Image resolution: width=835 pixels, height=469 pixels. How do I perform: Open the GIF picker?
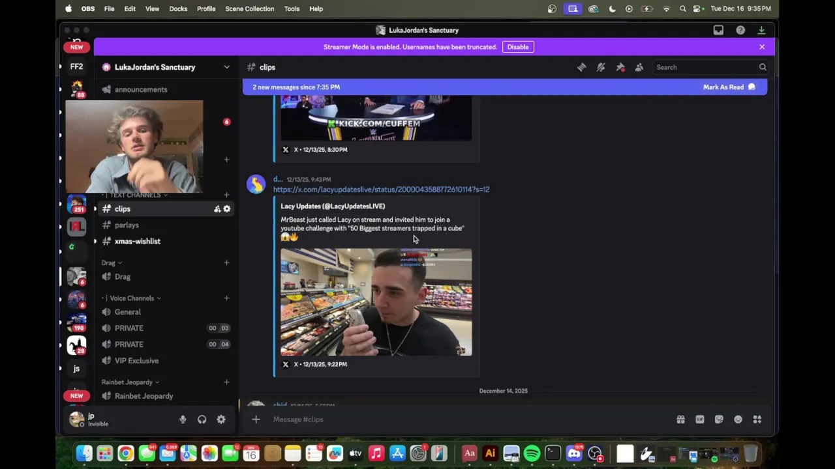coord(700,419)
